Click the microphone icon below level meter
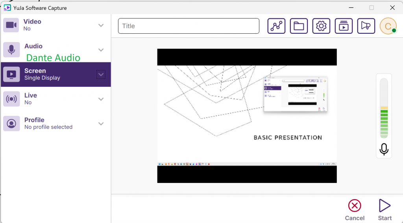This screenshot has height=223, width=403. tap(384, 149)
